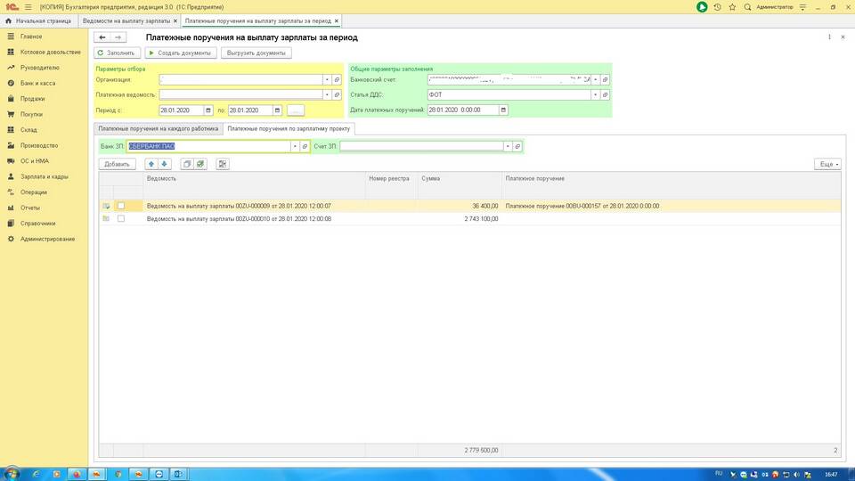Go forward with the right arrow button
This screenshot has width=855, height=481.
click(x=118, y=37)
